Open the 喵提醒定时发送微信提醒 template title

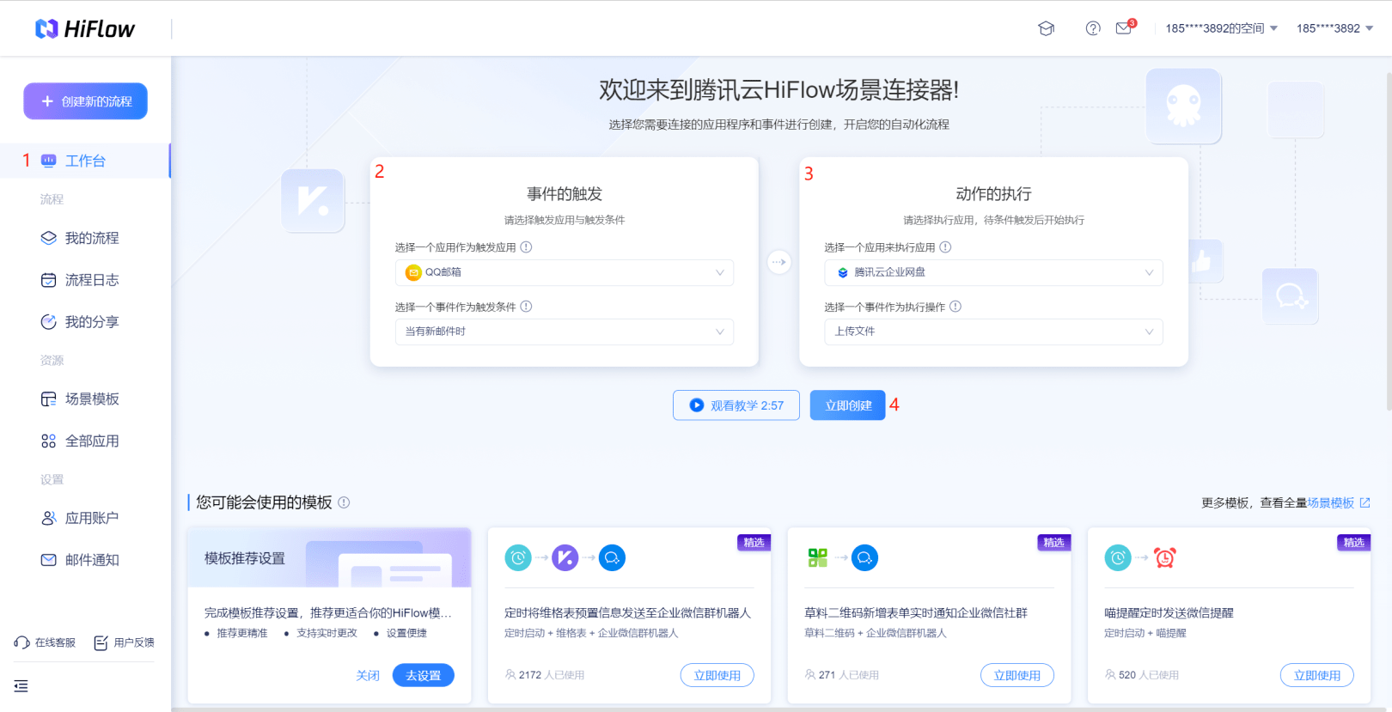1169,613
